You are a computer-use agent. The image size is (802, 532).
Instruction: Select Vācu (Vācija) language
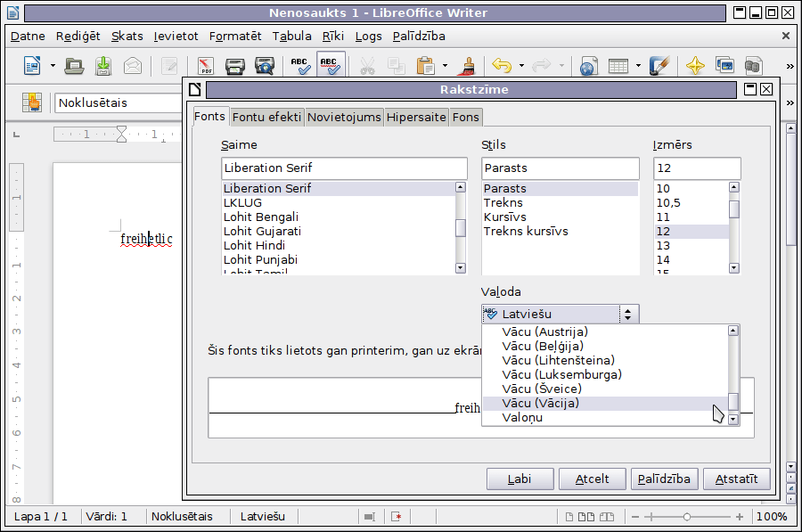point(605,403)
